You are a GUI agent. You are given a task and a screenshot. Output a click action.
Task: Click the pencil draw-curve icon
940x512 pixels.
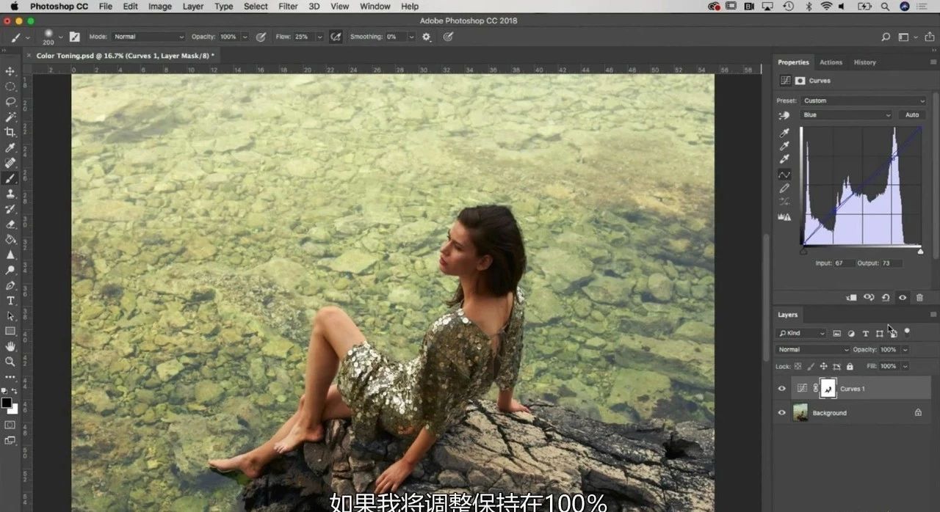785,189
